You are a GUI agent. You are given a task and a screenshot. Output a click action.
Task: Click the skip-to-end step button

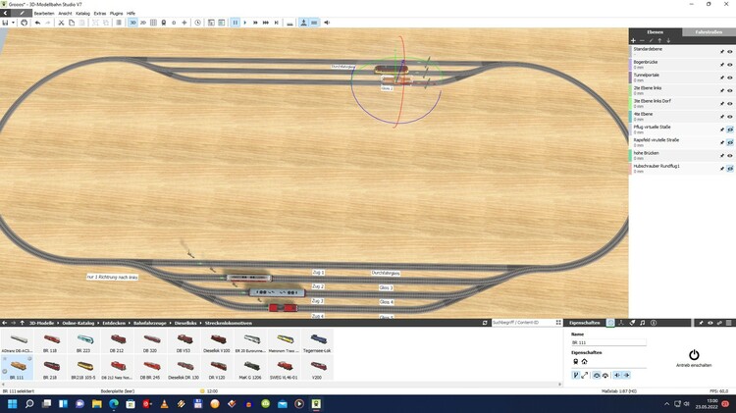[x=277, y=23]
